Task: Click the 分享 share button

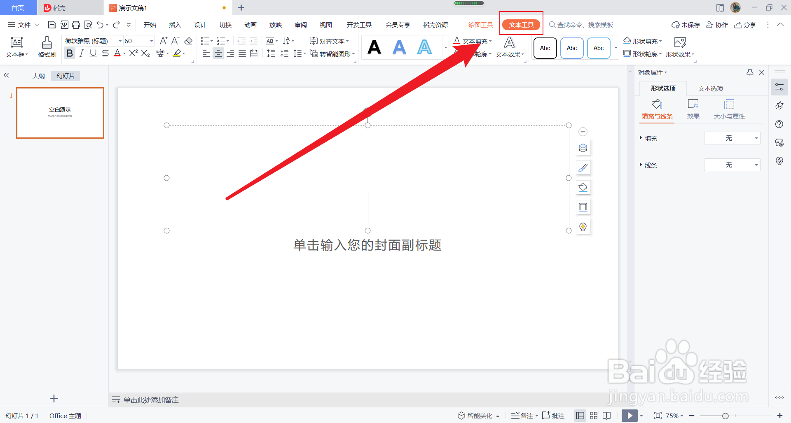Action: click(x=745, y=25)
